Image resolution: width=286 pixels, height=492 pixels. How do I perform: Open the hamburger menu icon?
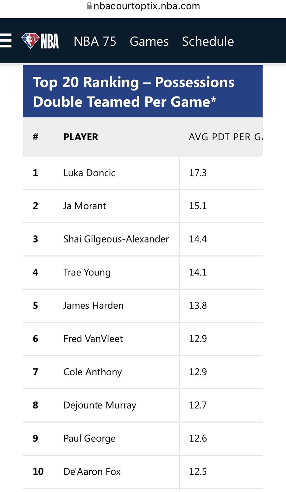pyautogui.click(x=6, y=41)
